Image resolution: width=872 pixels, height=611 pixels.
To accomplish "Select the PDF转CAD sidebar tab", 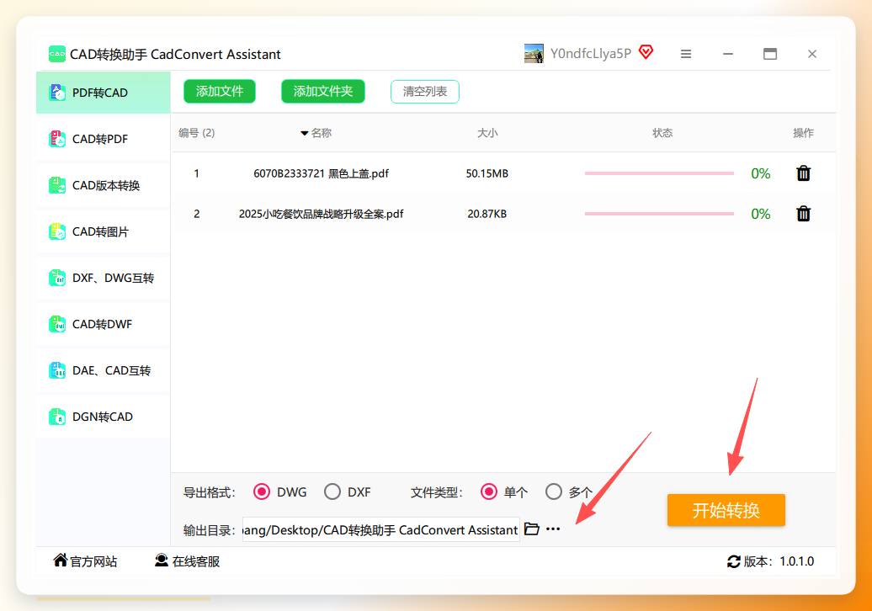I will [103, 93].
